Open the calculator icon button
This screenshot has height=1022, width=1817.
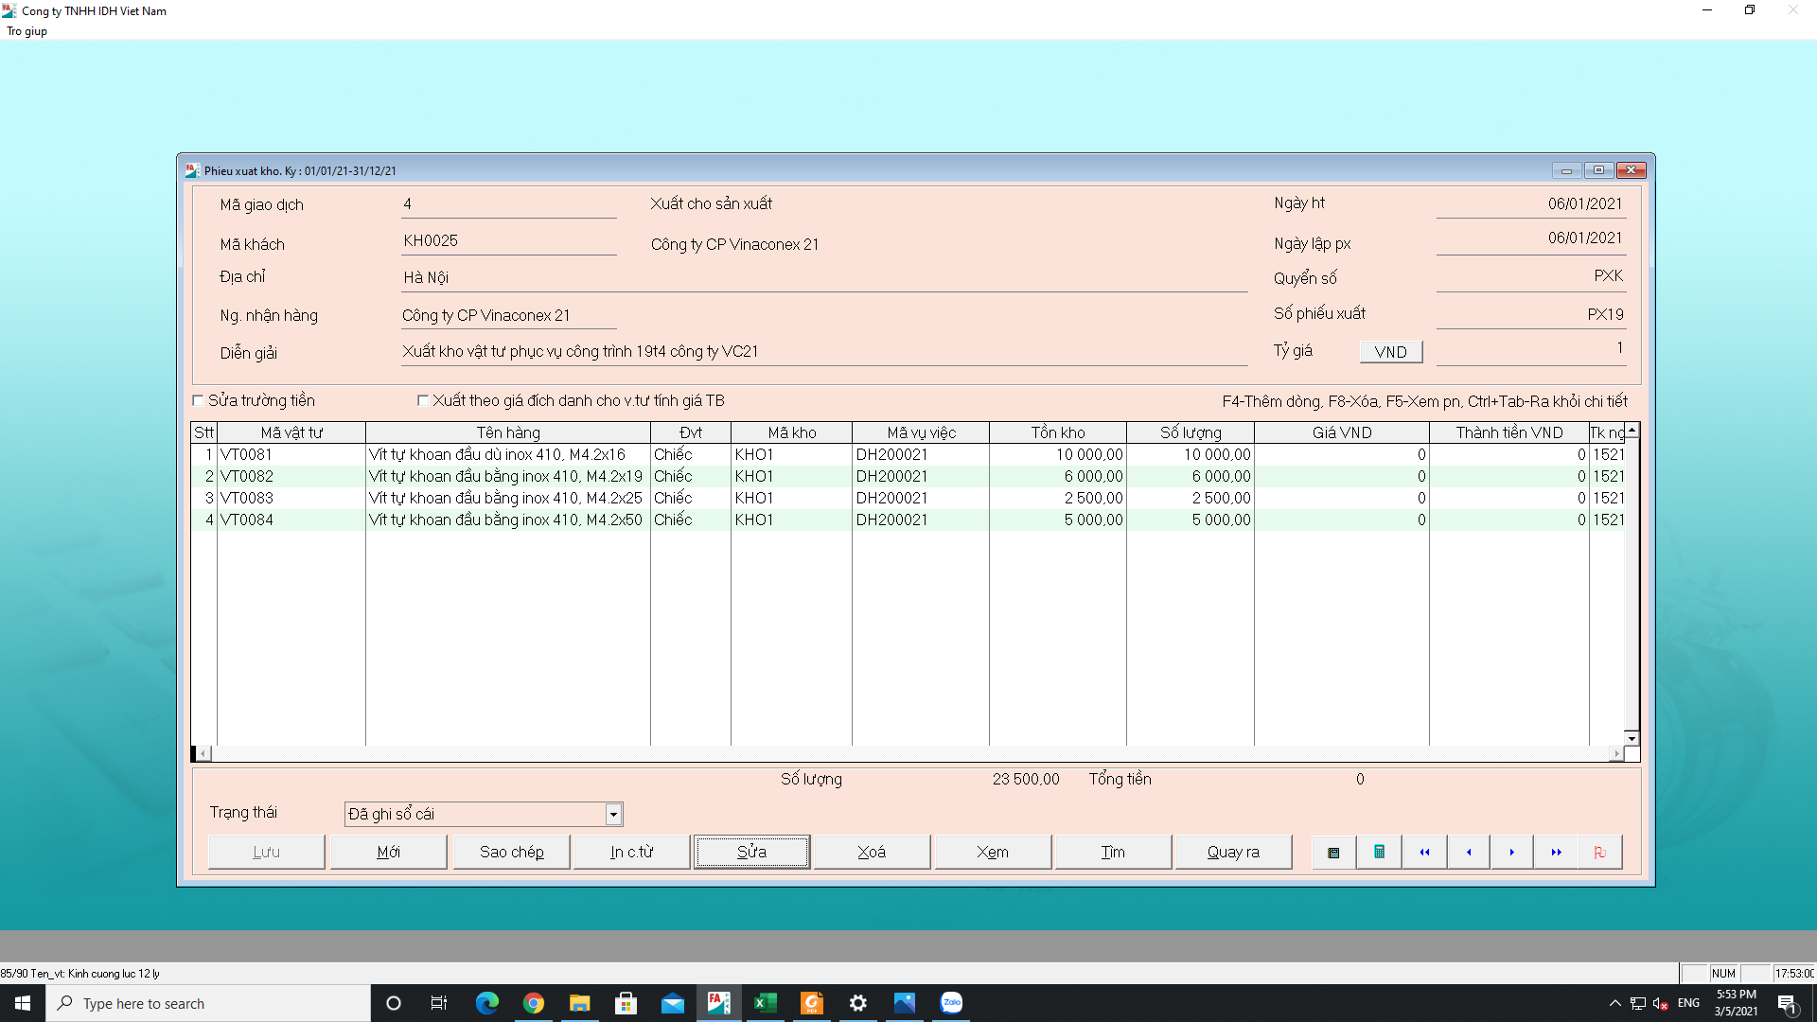tap(1379, 852)
